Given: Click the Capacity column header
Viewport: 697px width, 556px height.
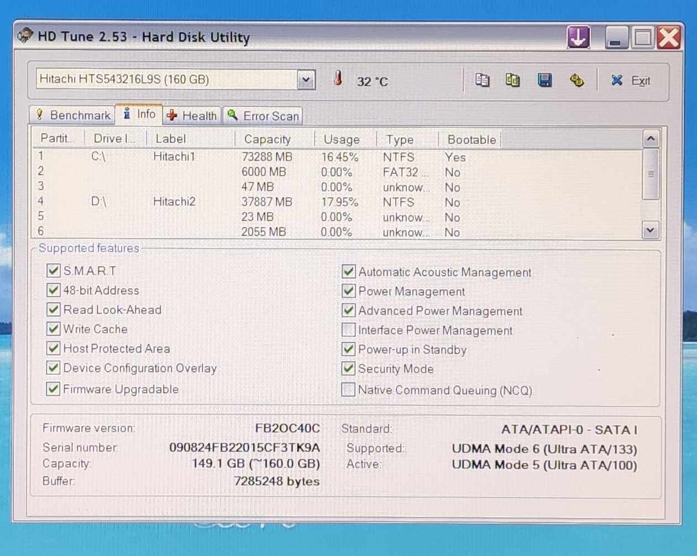Looking at the screenshot, I should coord(268,139).
